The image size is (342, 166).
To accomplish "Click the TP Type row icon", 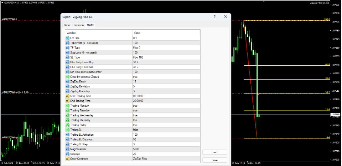I will coord(67,47).
